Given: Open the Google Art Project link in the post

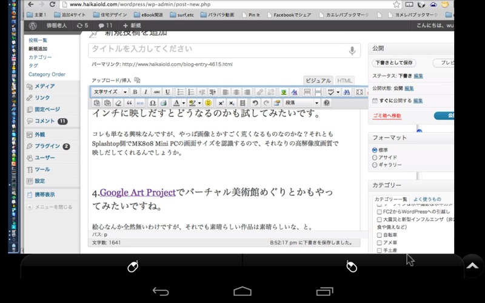Looking at the screenshot, I should tap(138, 192).
